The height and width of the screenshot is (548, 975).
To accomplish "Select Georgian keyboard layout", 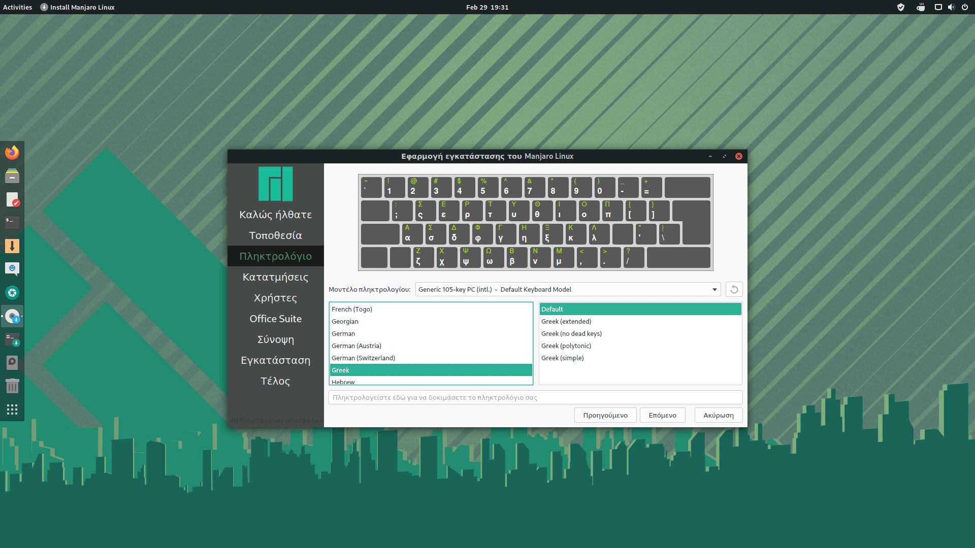I will coord(345,321).
